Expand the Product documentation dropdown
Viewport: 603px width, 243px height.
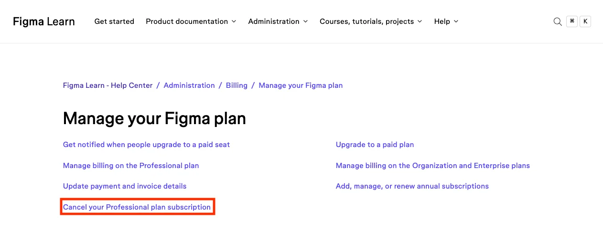(x=191, y=21)
